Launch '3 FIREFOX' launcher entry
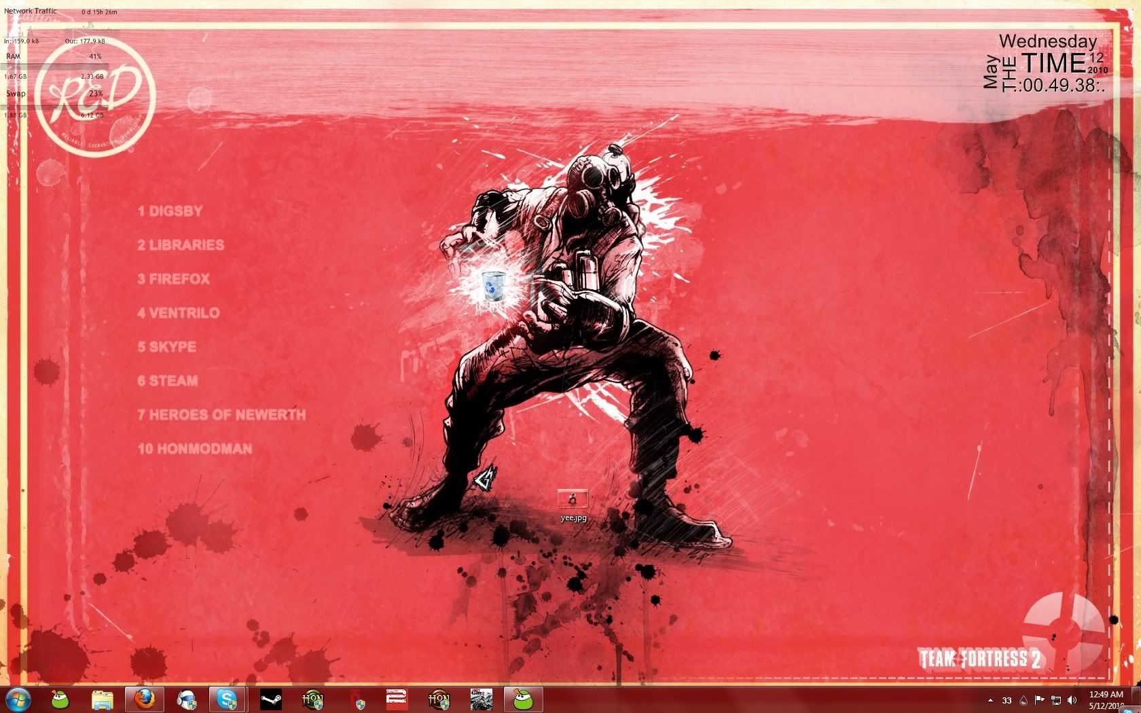The width and height of the screenshot is (1141, 713). (x=174, y=279)
